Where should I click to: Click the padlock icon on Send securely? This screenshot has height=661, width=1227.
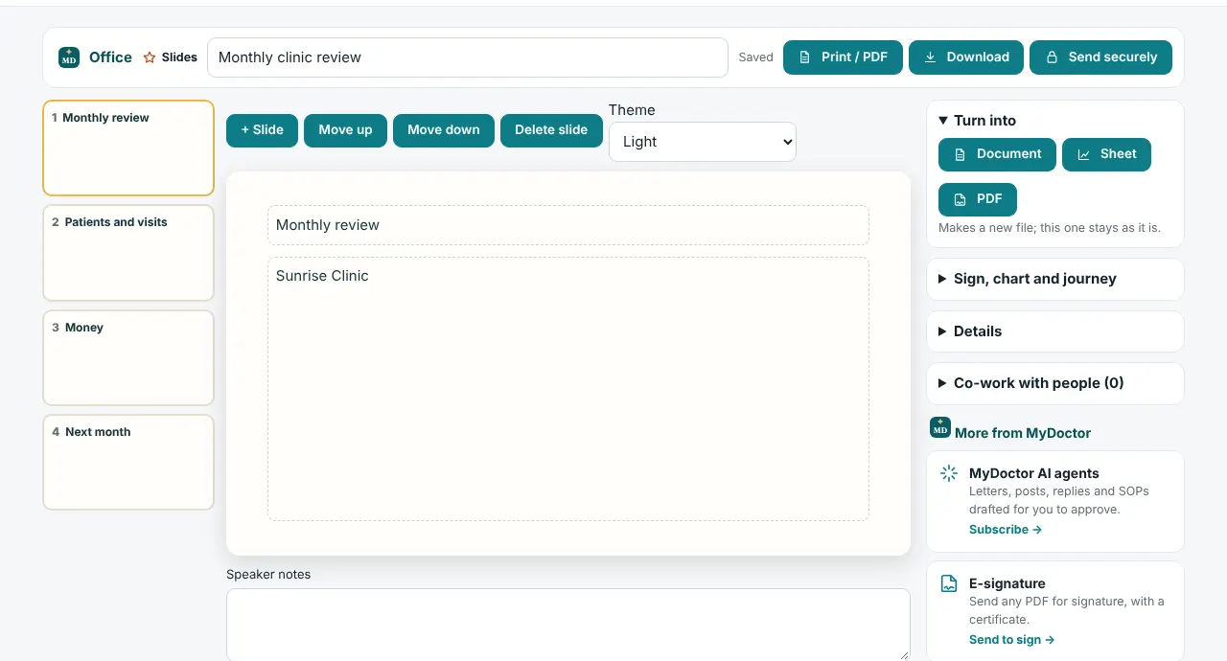[x=1052, y=57]
